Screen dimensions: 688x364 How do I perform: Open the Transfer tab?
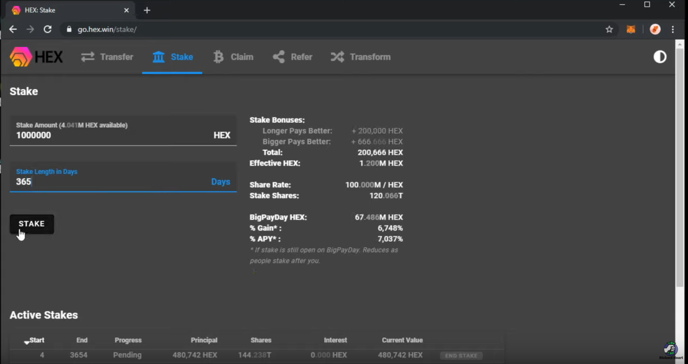point(107,57)
